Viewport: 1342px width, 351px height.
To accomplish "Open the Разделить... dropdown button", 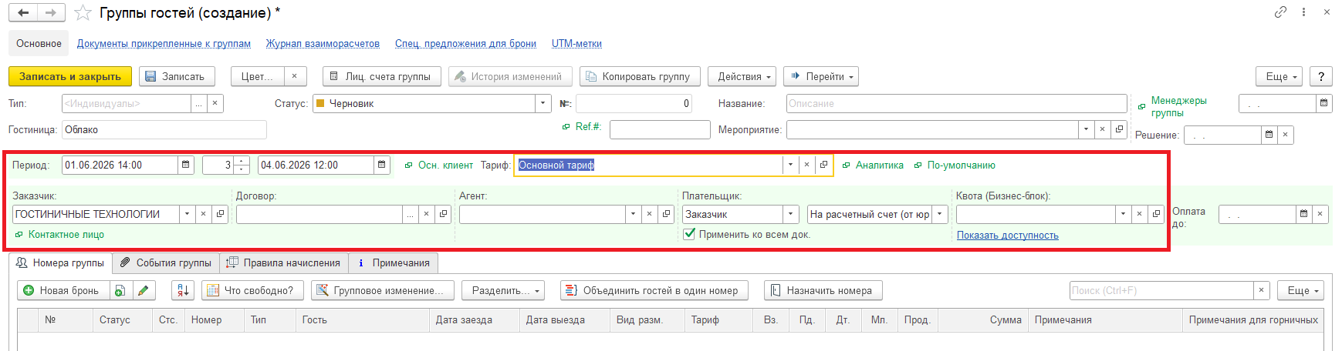I will pyautogui.click(x=503, y=290).
